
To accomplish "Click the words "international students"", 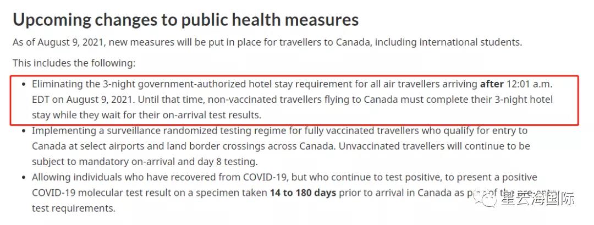I will pos(470,42).
